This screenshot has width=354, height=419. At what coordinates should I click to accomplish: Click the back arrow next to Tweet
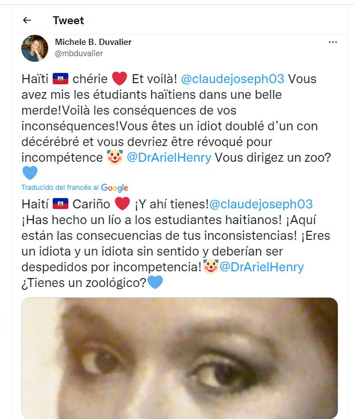pyautogui.click(x=27, y=20)
